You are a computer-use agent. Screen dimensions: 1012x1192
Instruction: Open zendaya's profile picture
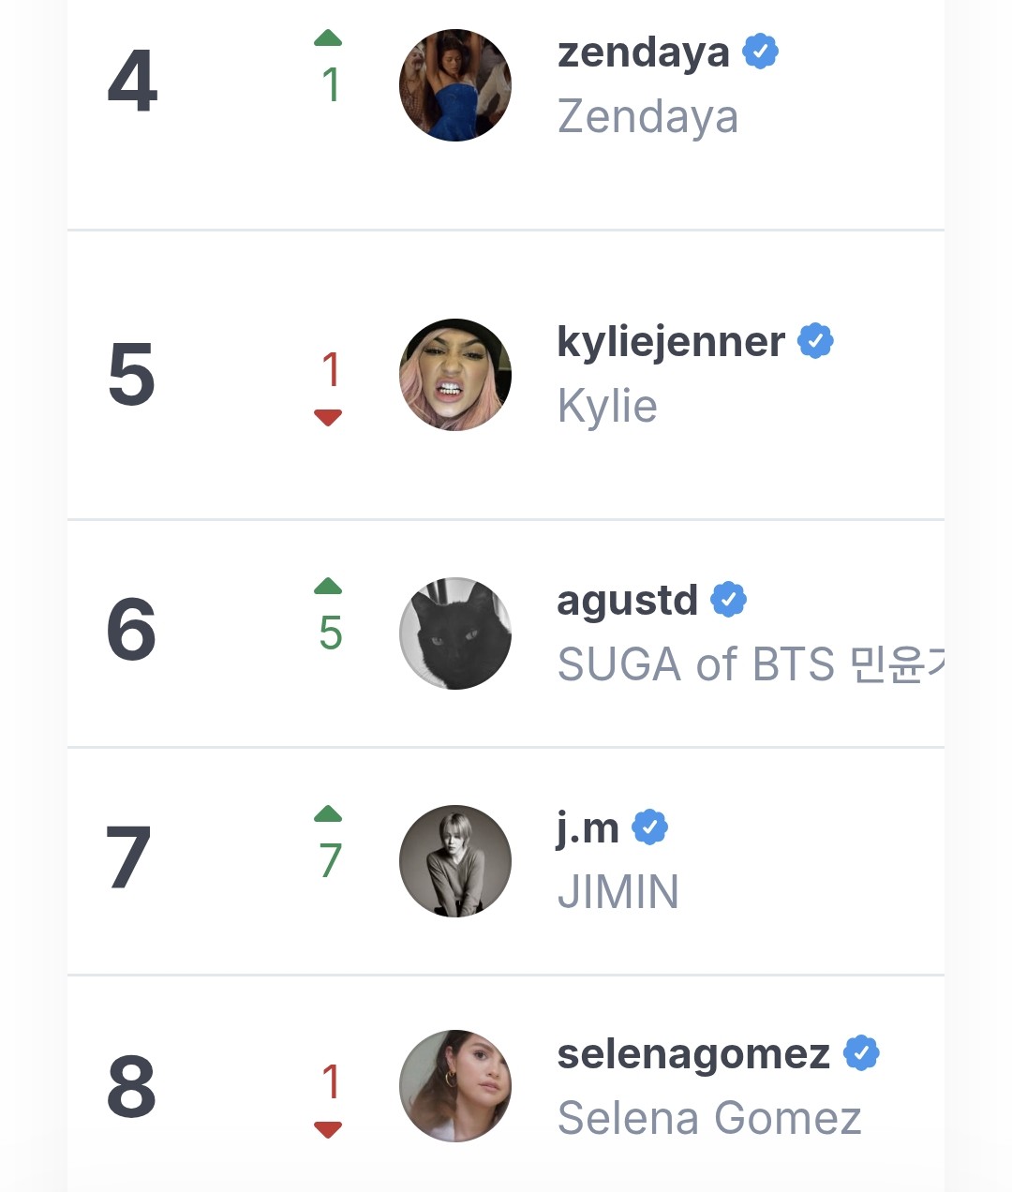[x=455, y=85]
